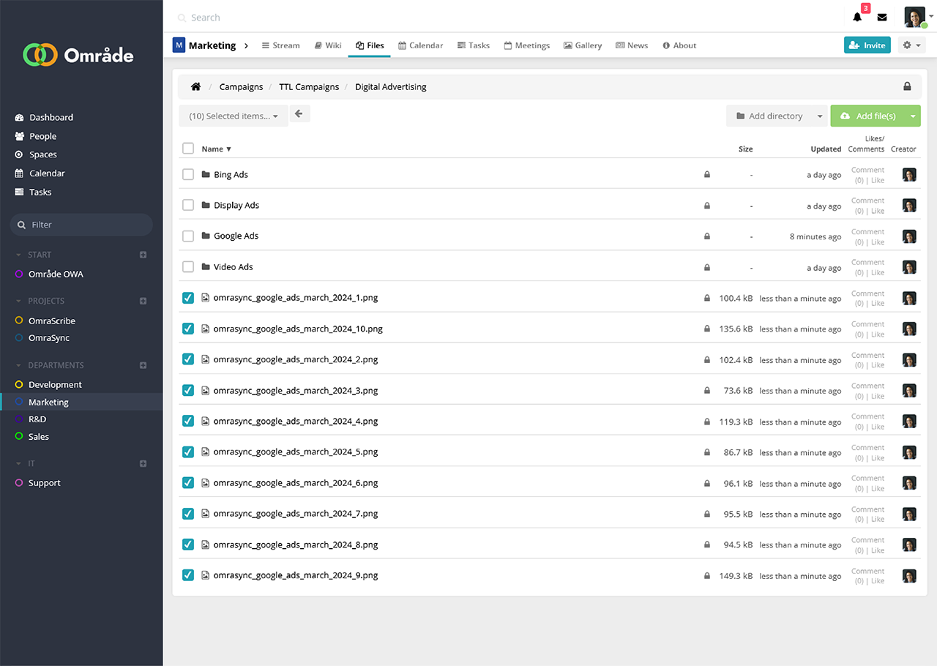Toggle the select-all checkbox in header

pyautogui.click(x=188, y=149)
